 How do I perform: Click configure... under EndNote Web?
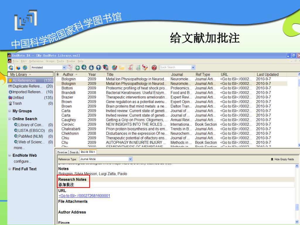(22, 161)
